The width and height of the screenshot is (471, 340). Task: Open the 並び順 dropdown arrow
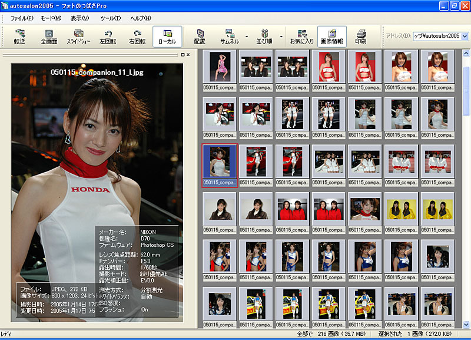[x=281, y=37]
